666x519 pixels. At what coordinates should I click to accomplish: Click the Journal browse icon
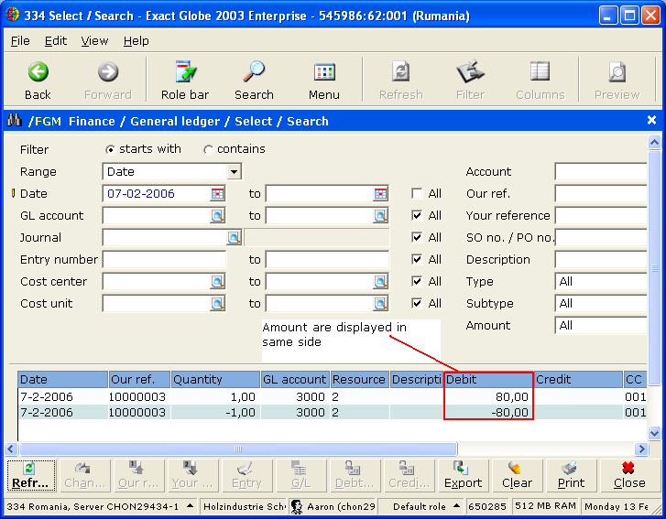[234, 238]
